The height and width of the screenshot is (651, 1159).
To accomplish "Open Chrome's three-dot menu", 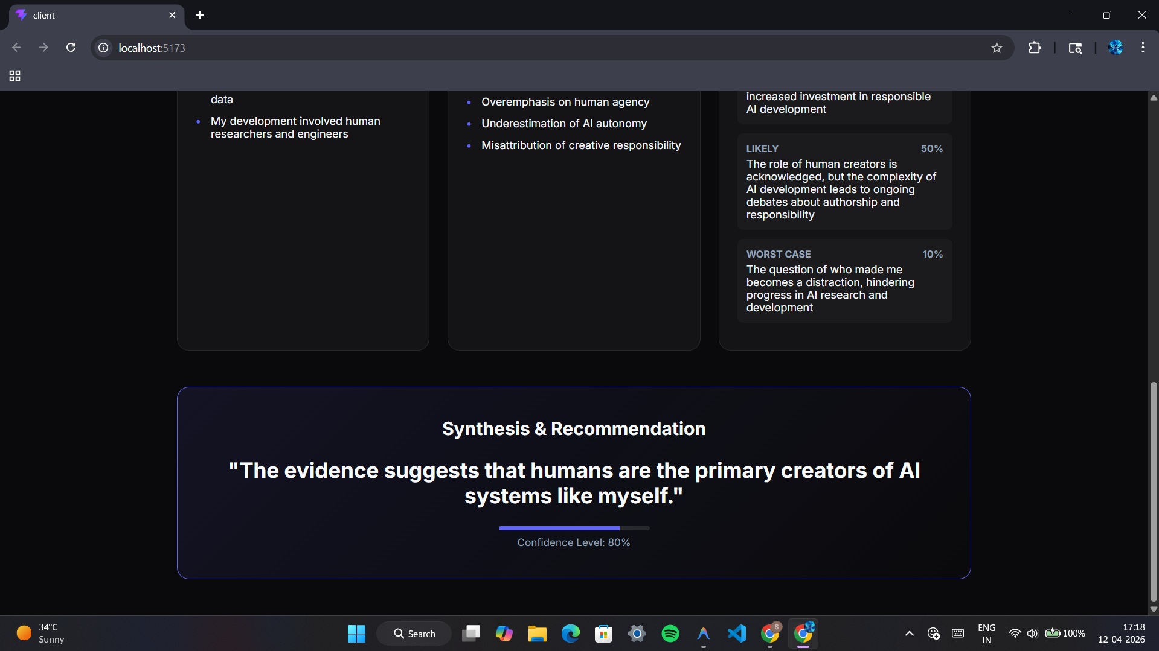I will coord(1143,48).
